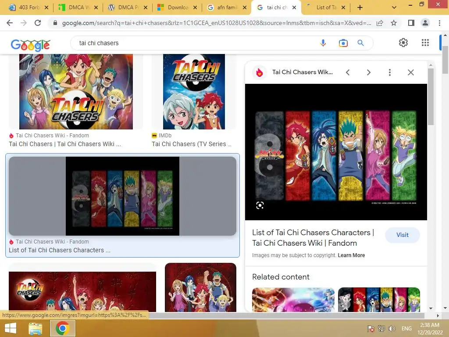The width and height of the screenshot is (449, 337).
Task: Expand the Chrome tab search dropdown
Action: point(394,7)
